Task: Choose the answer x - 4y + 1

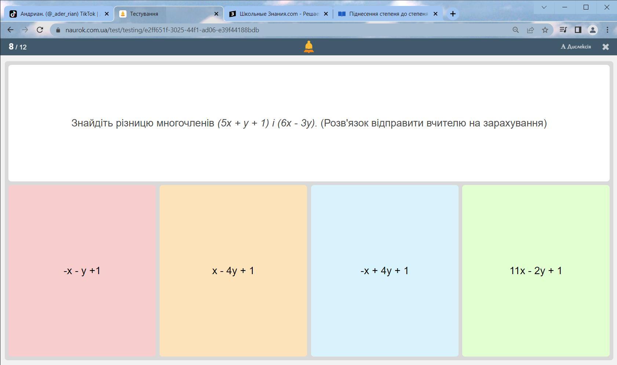Action: (x=233, y=270)
